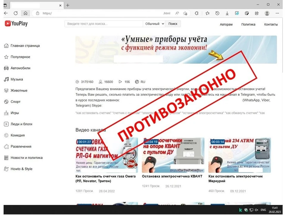This screenshot has height=215, width=286.
Task: Open the Музыка category
Action: tap(17, 79)
